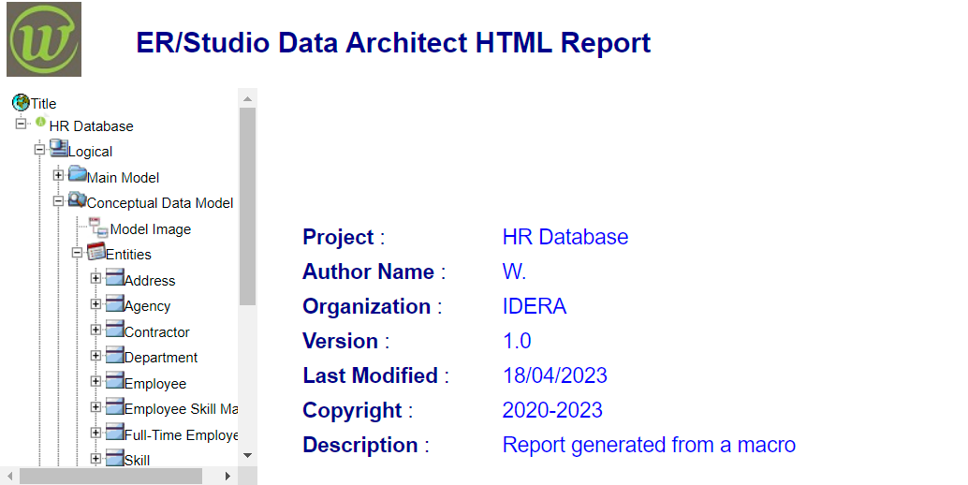This screenshot has width=968, height=485.
Task: Click the Department entity icon
Action: tap(115, 354)
